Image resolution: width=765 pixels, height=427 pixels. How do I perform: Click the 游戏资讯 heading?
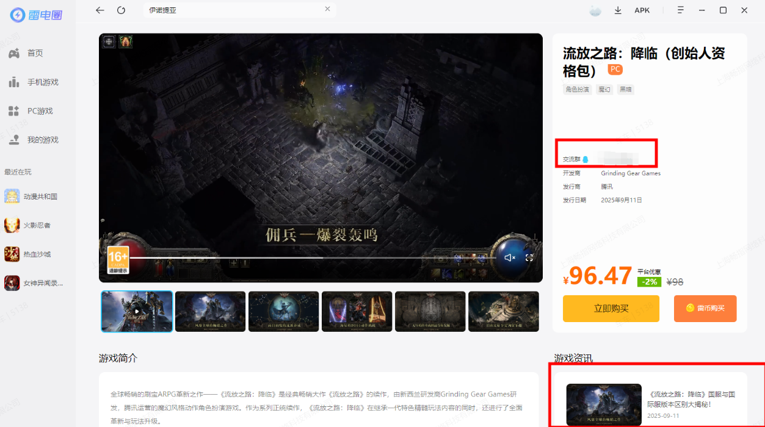coord(573,358)
